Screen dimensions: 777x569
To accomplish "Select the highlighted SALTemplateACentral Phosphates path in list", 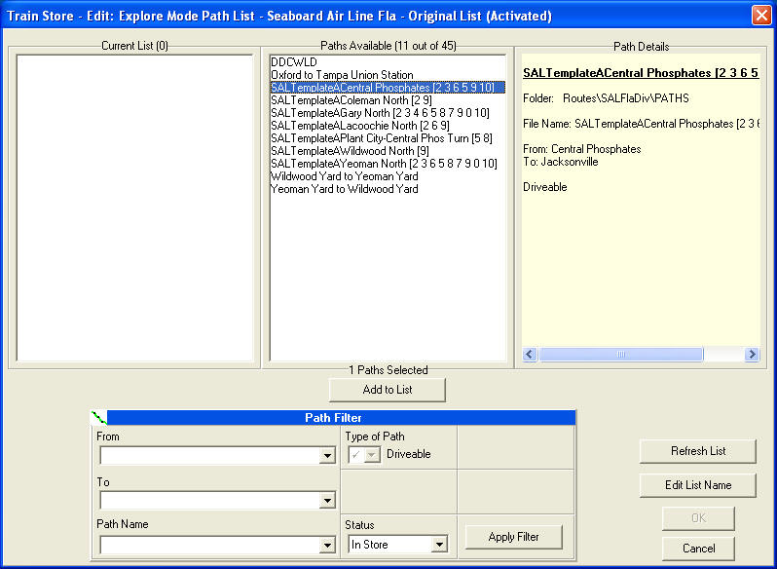I will point(388,88).
